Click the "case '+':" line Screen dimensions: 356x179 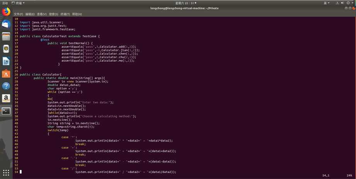(69, 148)
